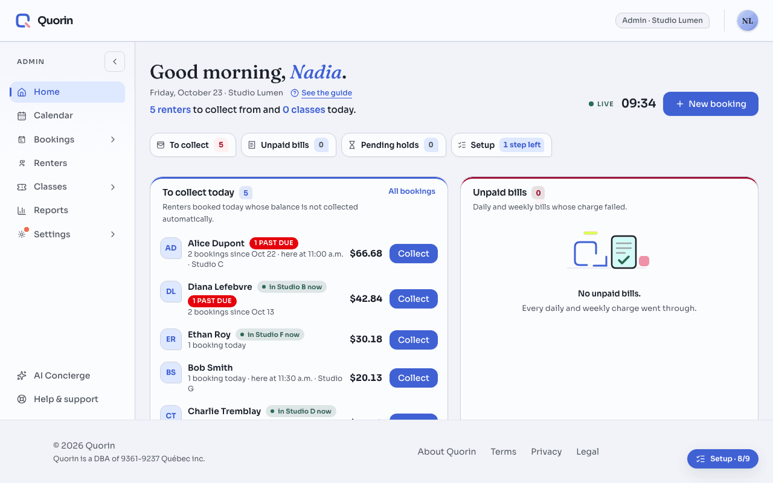Screen dimensions: 773x483
Task: Click Admin · Studio Lumen badge
Action: [x=662, y=21]
